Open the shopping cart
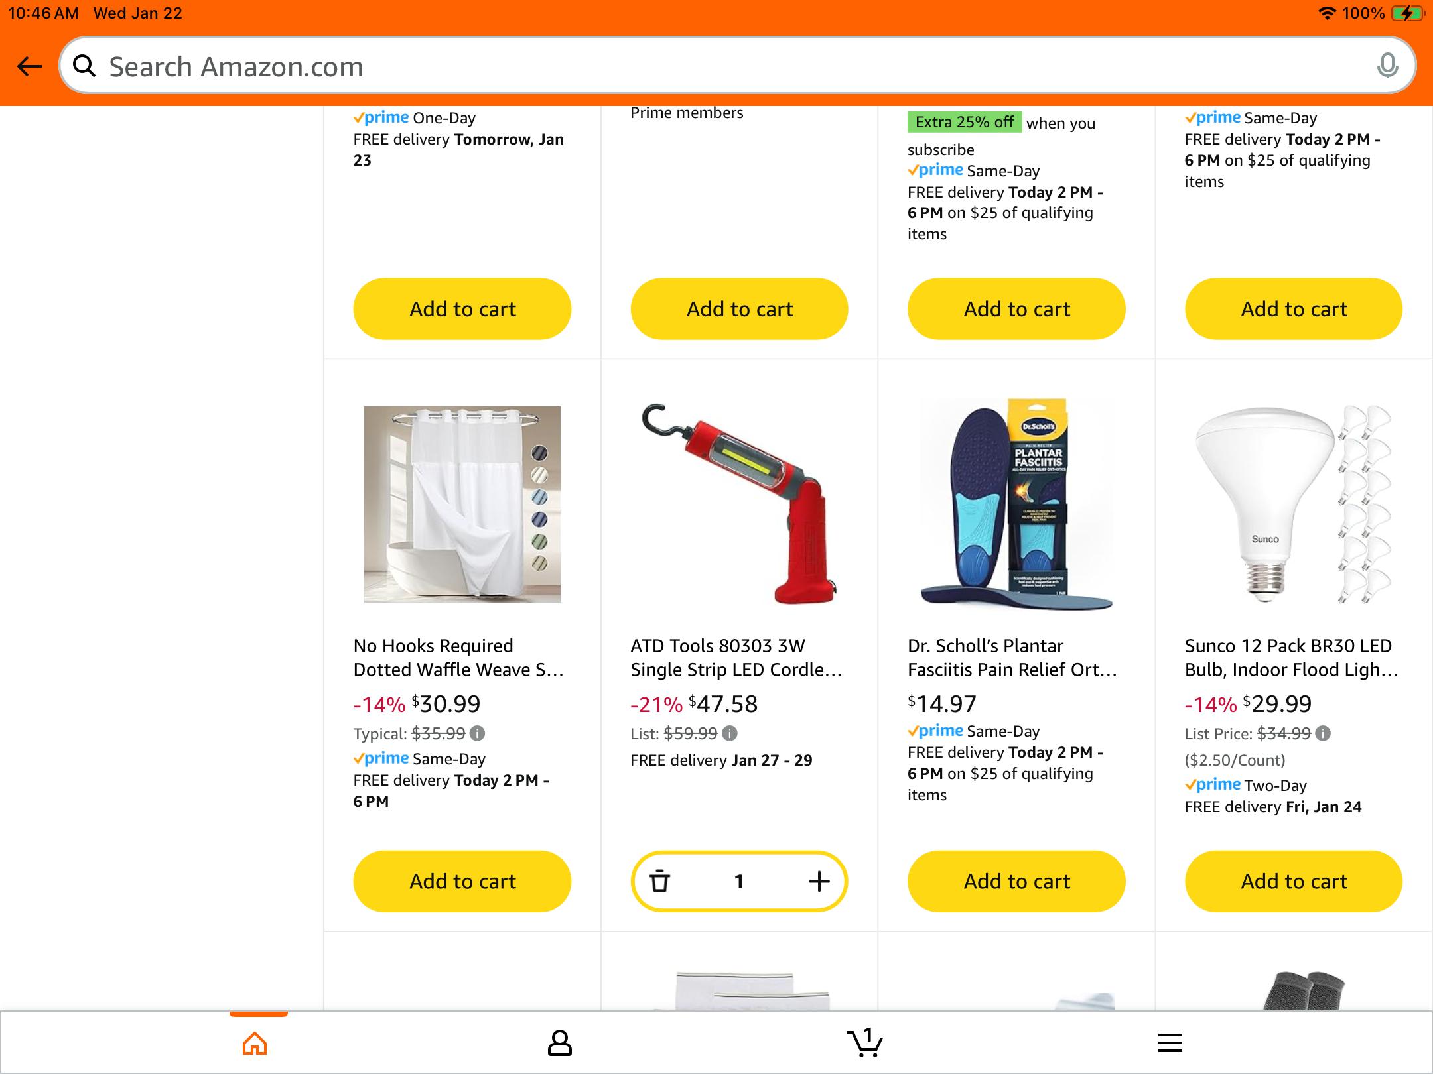 tap(864, 1044)
